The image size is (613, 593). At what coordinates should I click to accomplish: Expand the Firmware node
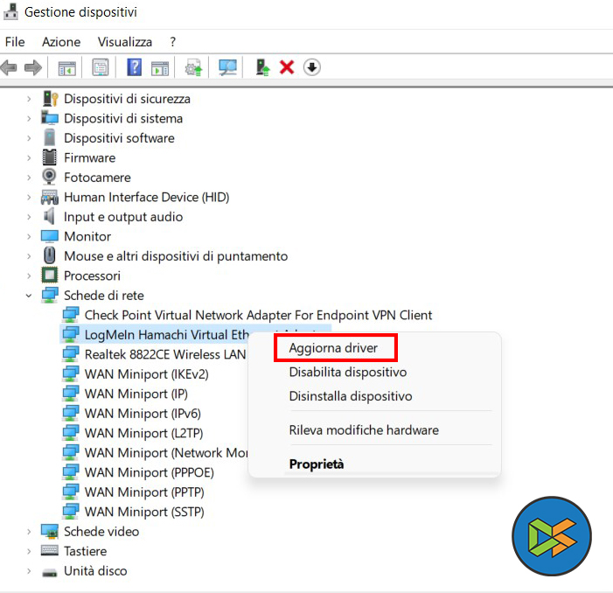(29, 158)
